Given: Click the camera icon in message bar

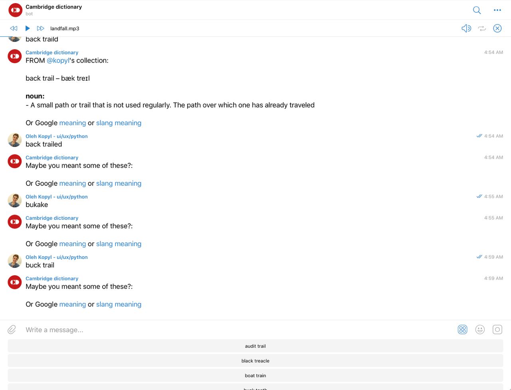Looking at the screenshot, I should (497, 330).
